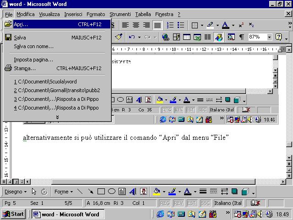Click the Format Painter brush icon
Screen dimensions: 293x220
click(x=119, y=37)
